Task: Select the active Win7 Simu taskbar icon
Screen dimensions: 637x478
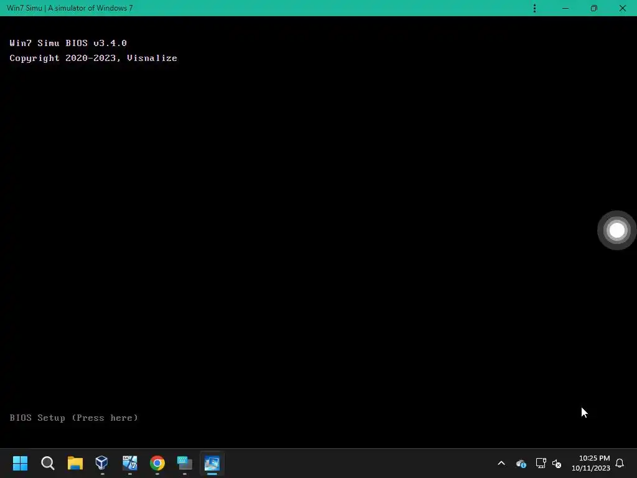Action: pyautogui.click(x=212, y=463)
